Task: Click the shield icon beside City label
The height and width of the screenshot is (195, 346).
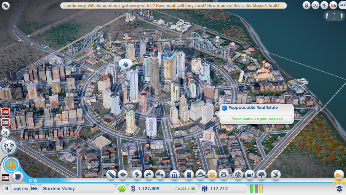Action: click(x=18, y=177)
